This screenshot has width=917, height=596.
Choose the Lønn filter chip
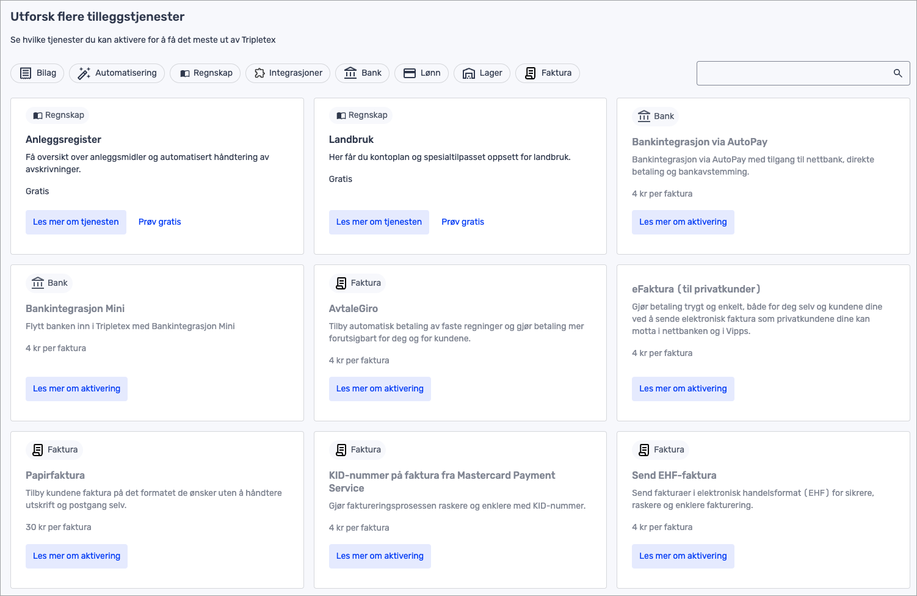coord(421,73)
